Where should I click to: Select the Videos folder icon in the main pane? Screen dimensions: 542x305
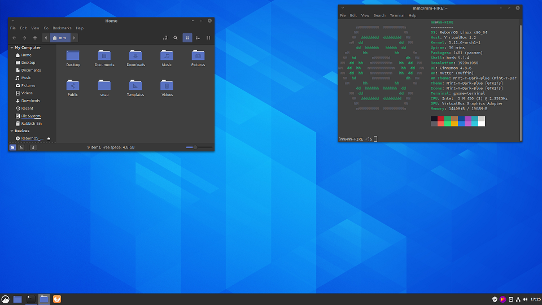[167, 85]
